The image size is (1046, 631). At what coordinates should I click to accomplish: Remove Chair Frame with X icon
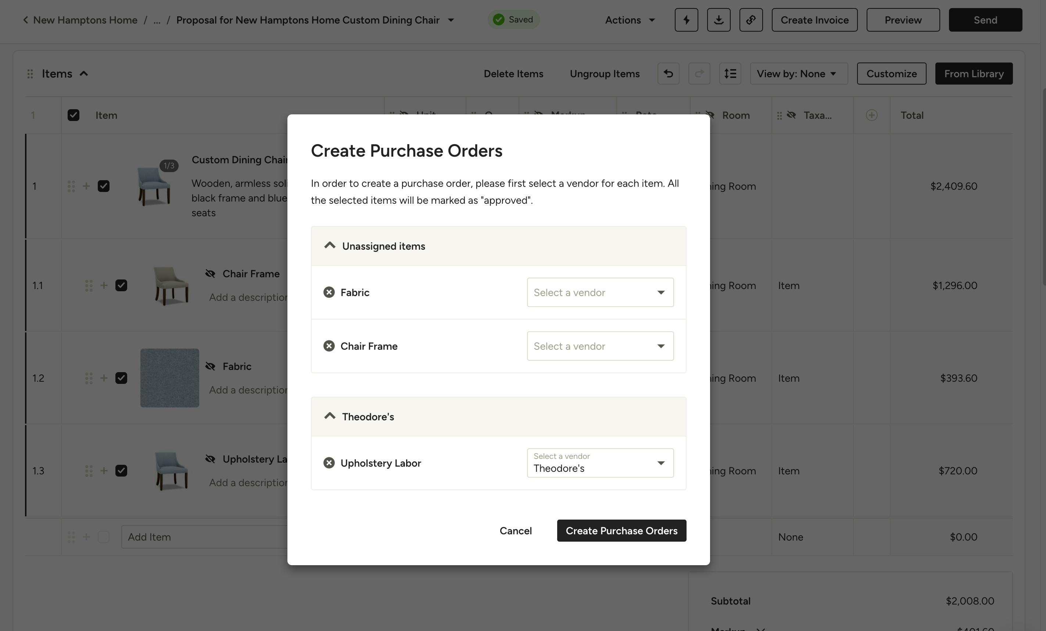(329, 346)
